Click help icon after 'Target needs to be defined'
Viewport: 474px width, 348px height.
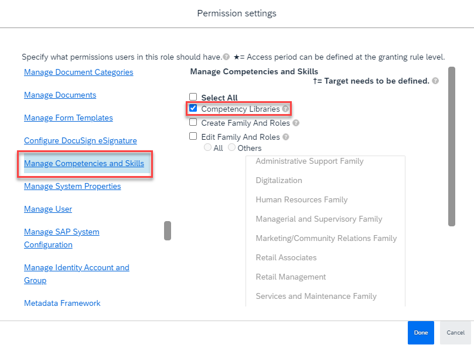coord(435,81)
